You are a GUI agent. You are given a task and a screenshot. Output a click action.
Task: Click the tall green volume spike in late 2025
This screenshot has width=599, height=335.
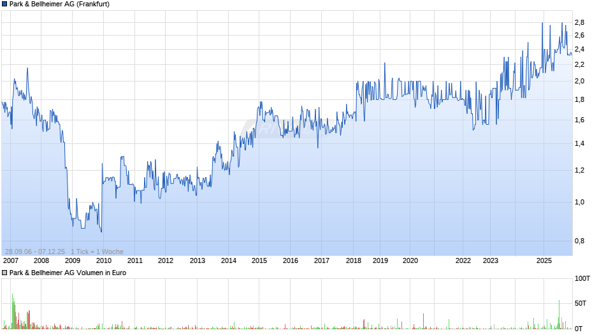click(559, 315)
